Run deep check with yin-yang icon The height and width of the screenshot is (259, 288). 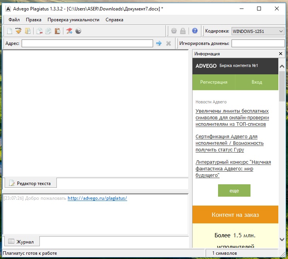[78, 31]
